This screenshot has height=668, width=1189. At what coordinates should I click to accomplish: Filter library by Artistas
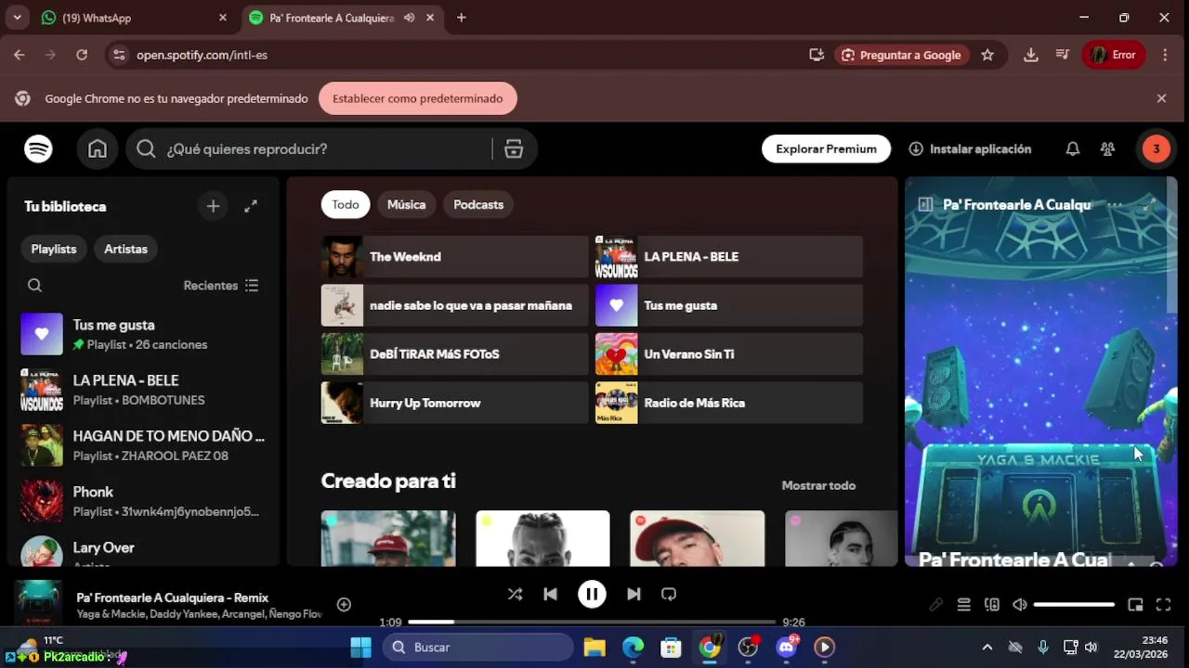point(125,249)
